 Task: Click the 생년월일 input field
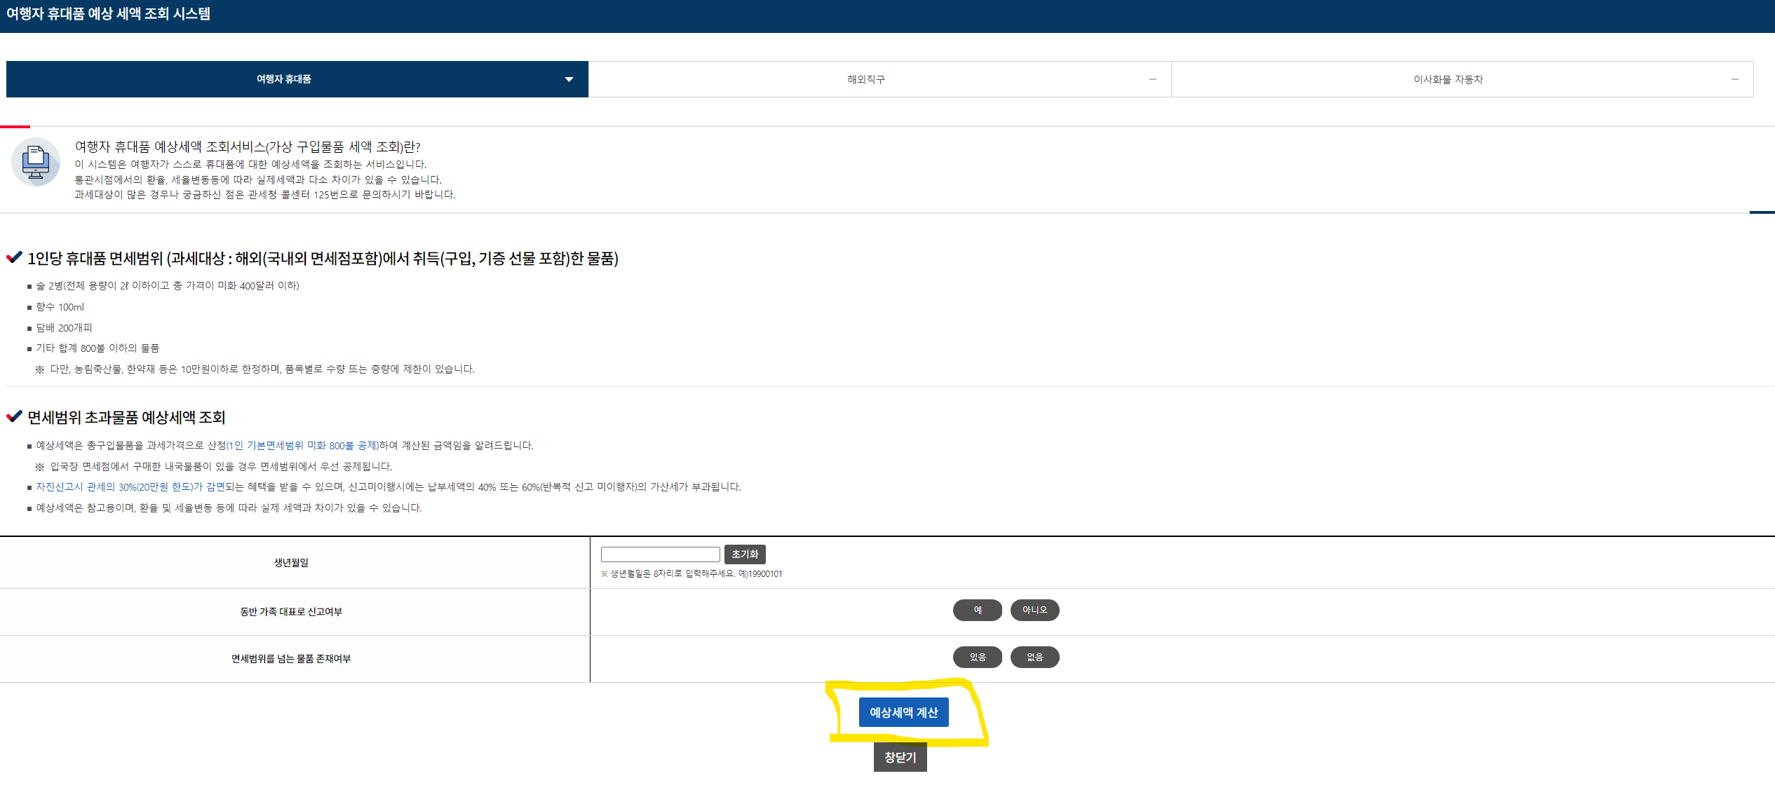(x=660, y=554)
